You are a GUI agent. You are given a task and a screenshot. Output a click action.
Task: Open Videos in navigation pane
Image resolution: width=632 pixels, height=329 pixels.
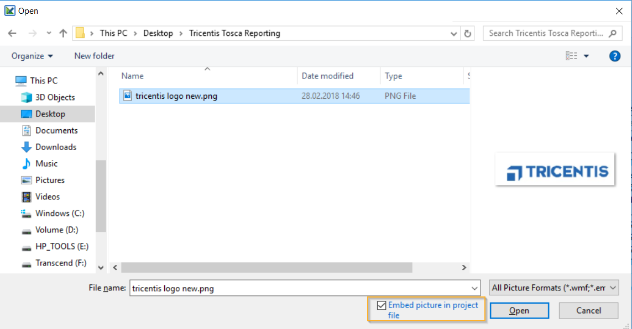(x=48, y=197)
